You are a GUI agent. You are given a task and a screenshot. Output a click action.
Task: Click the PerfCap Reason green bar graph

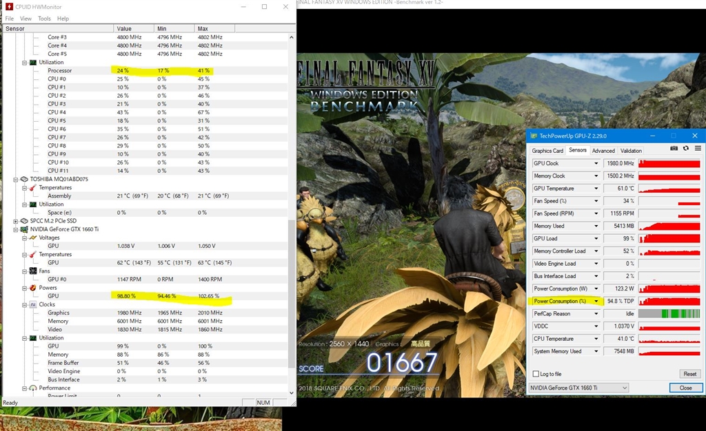point(669,314)
